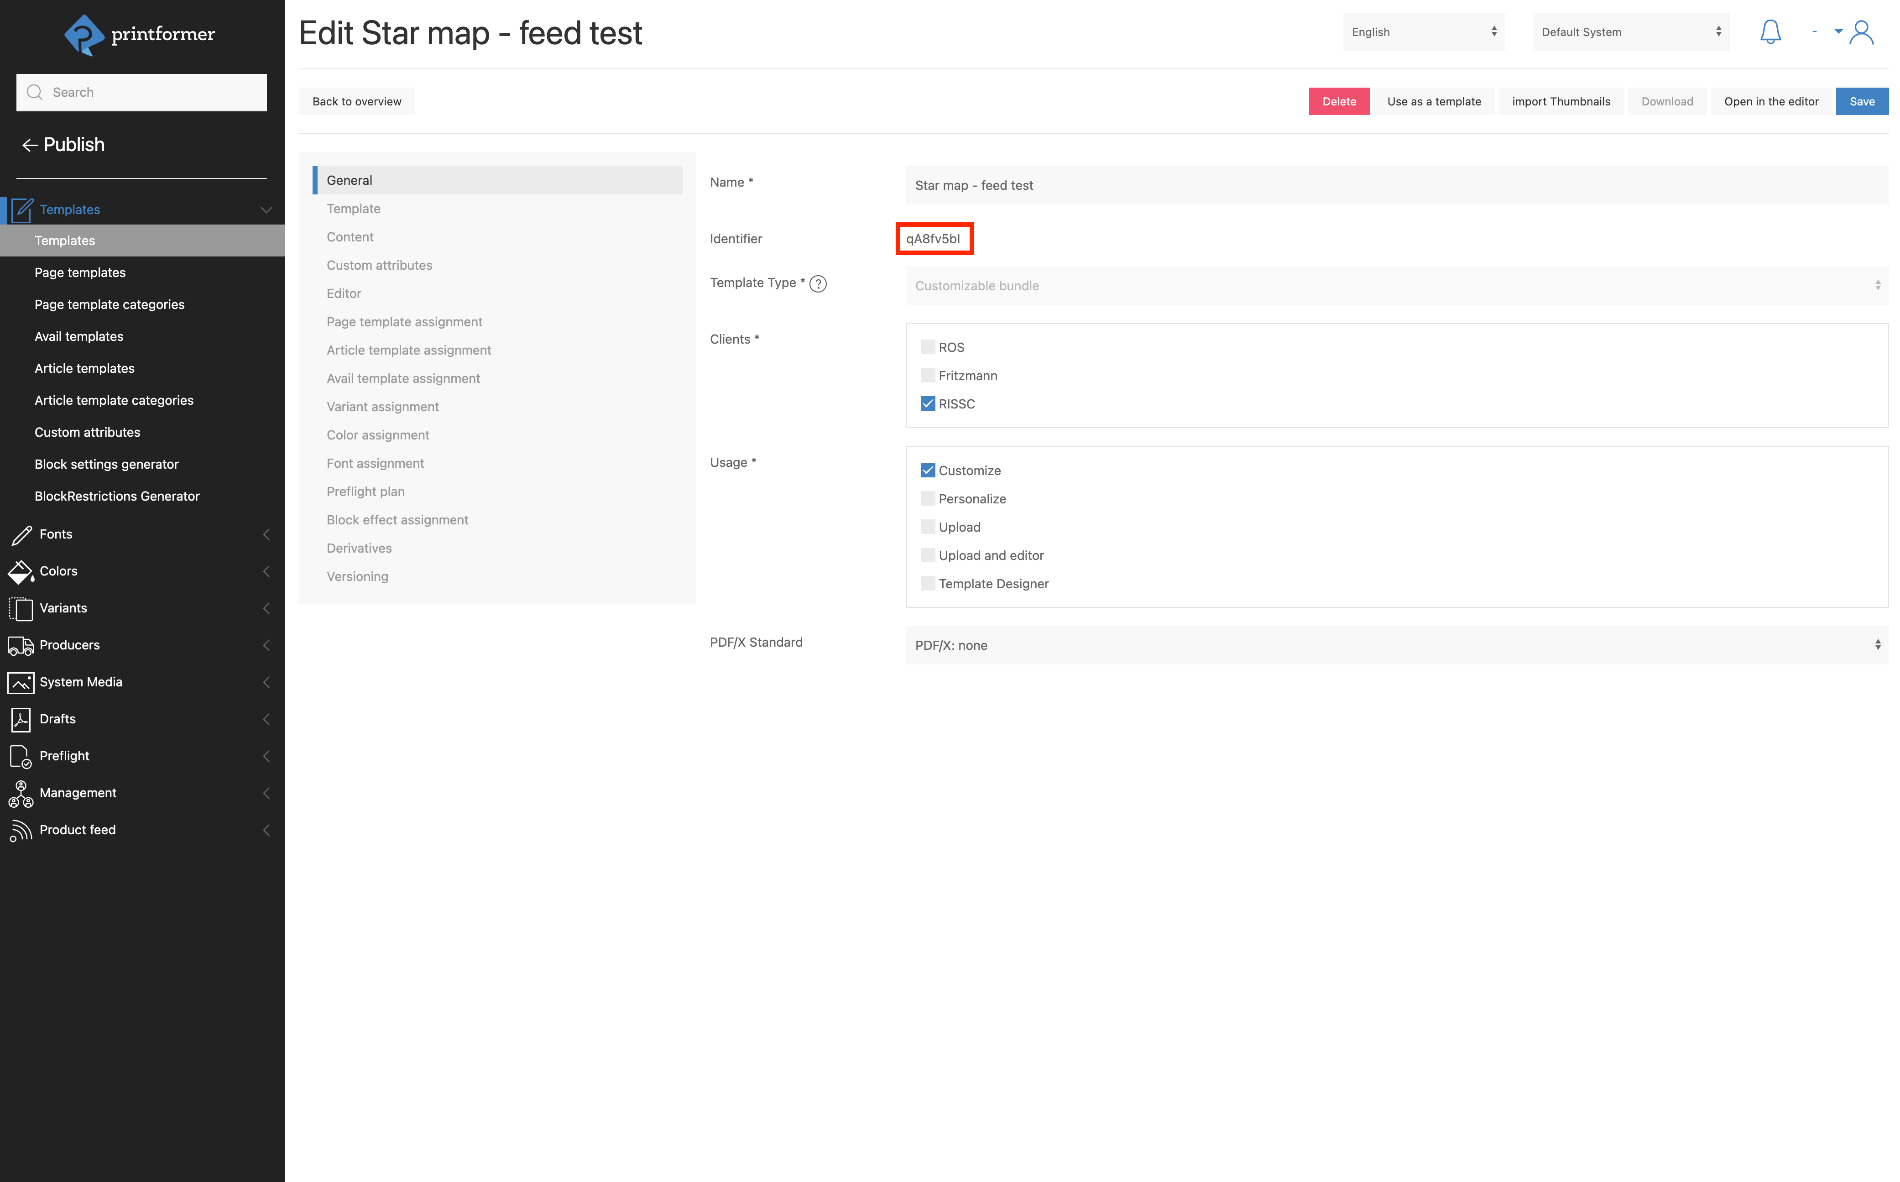
Task: Click the sidebar Search field
Action: click(141, 92)
